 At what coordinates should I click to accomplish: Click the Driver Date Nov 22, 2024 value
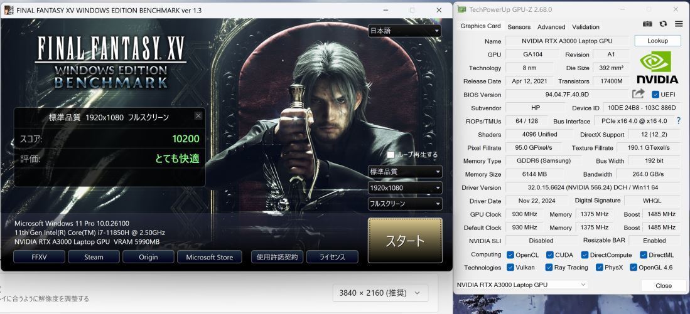(x=536, y=201)
